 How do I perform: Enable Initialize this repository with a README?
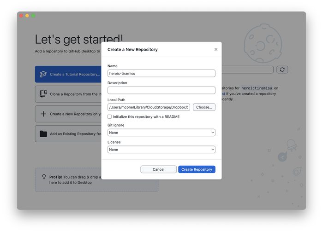coord(110,116)
